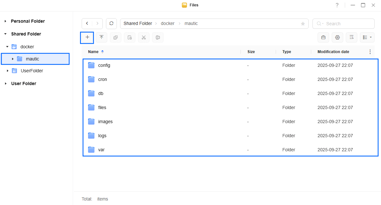The height and width of the screenshot is (205, 381).
Task: Click the plus create button
Action: click(x=87, y=37)
